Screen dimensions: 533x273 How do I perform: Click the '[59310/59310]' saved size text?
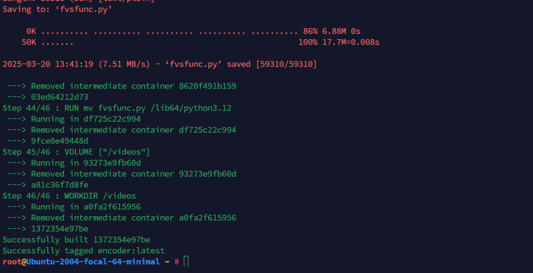[286, 64]
